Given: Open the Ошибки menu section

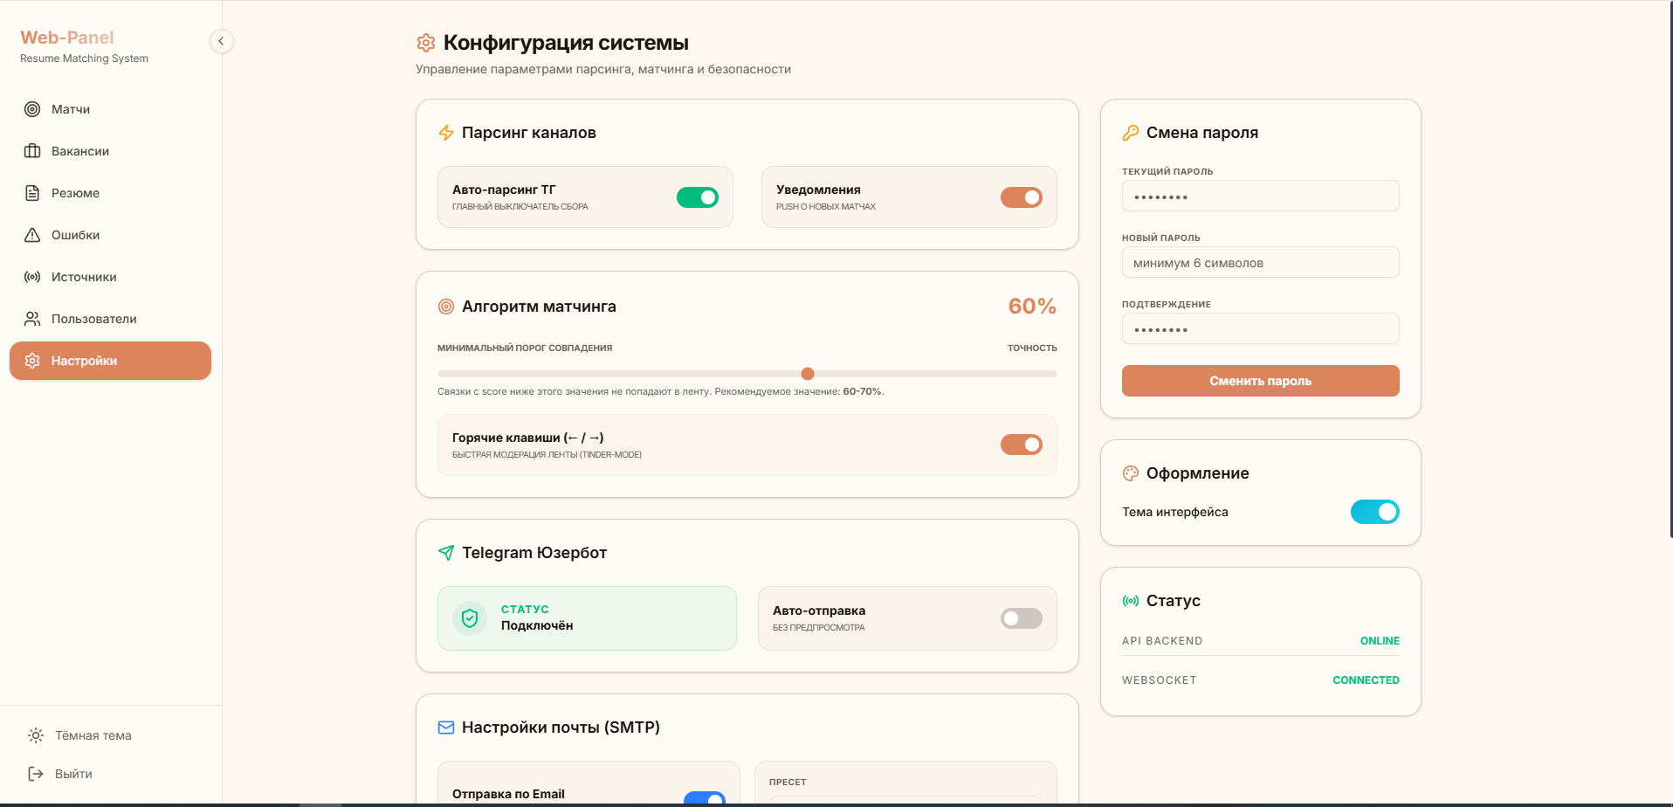Looking at the screenshot, I should pos(110,235).
